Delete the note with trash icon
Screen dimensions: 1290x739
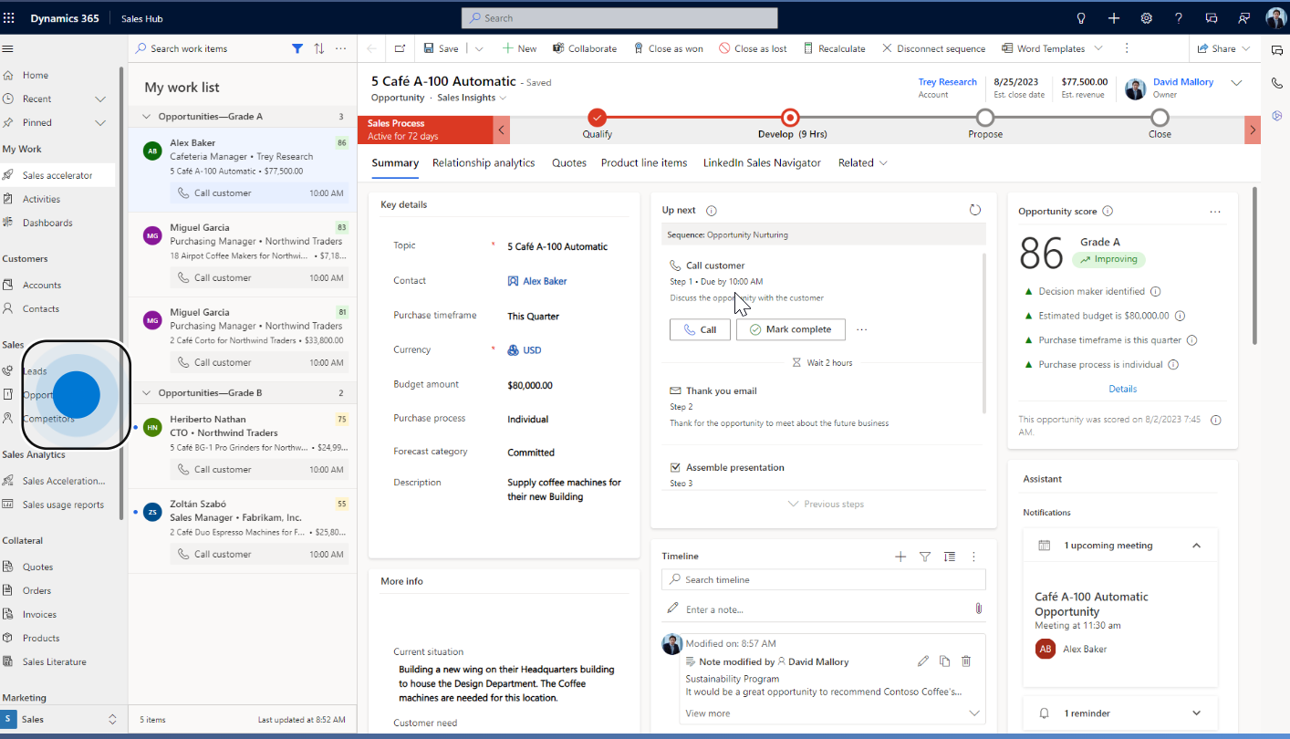(x=966, y=661)
